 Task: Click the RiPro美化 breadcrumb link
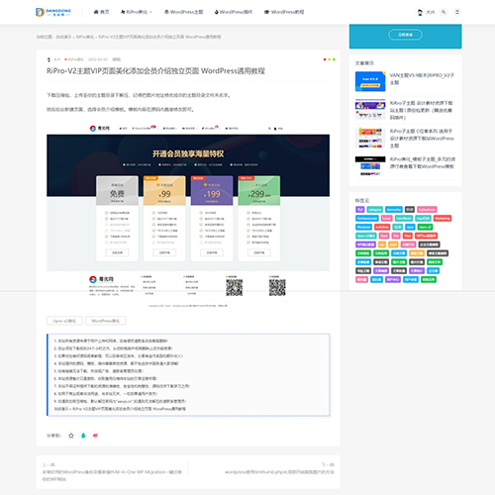[85, 37]
